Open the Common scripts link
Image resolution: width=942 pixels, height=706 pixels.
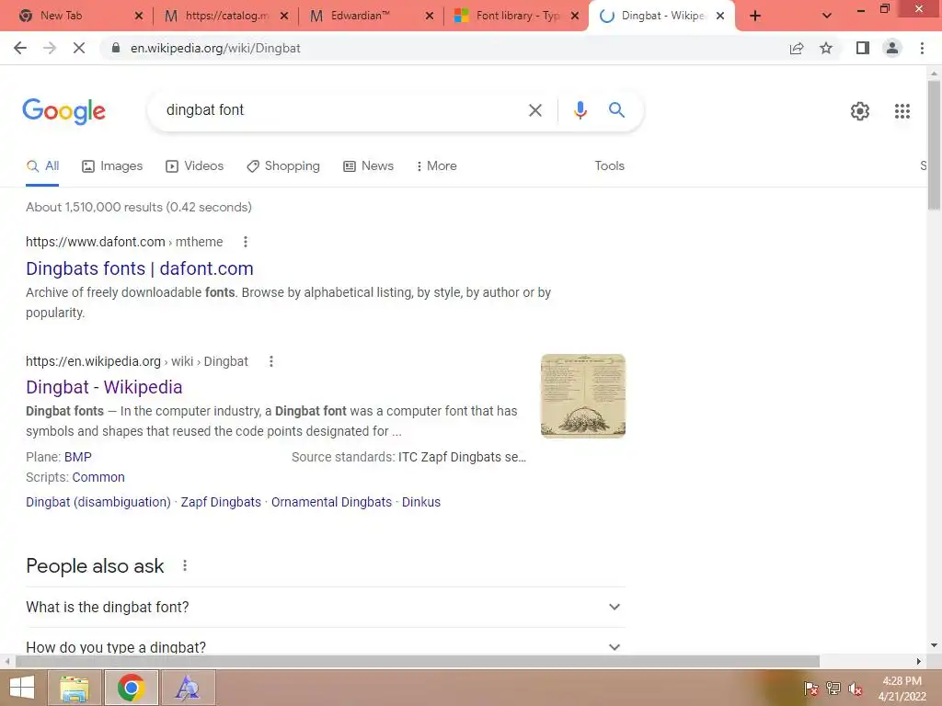(x=98, y=477)
